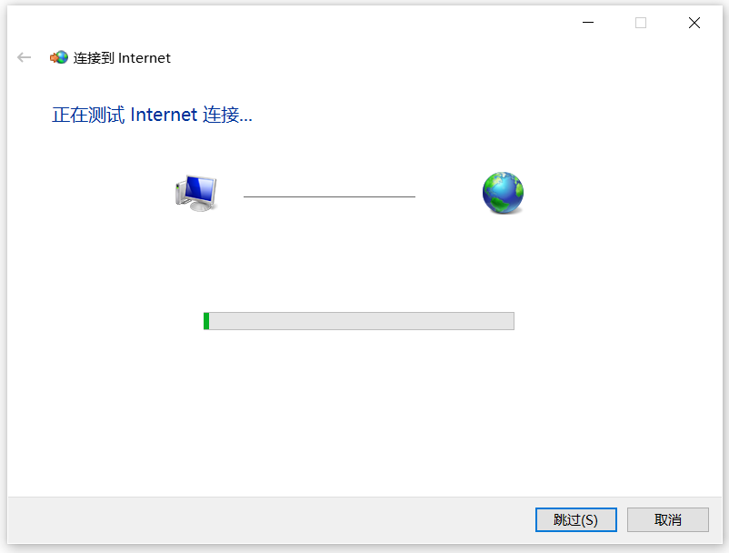Viewport: 729px width, 553px height.
Task: Click the wizard globe icon beside the title
Action: click(59, 57)
